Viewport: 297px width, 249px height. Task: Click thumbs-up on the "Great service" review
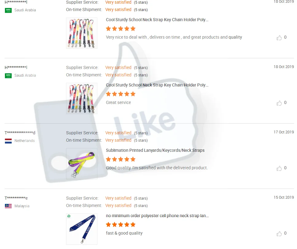point(279,103)
